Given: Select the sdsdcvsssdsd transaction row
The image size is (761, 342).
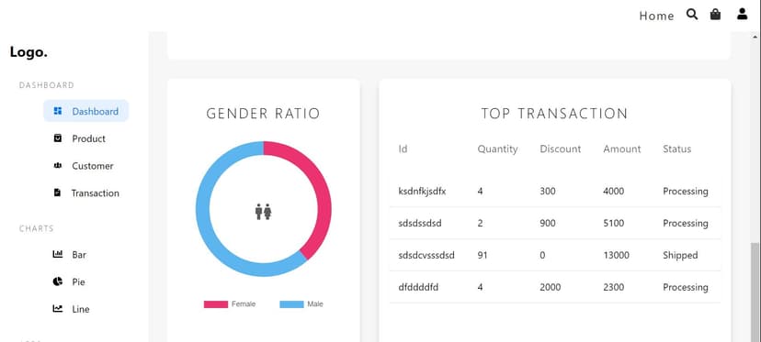Looking at the screenshot, I should click(555, 255).
